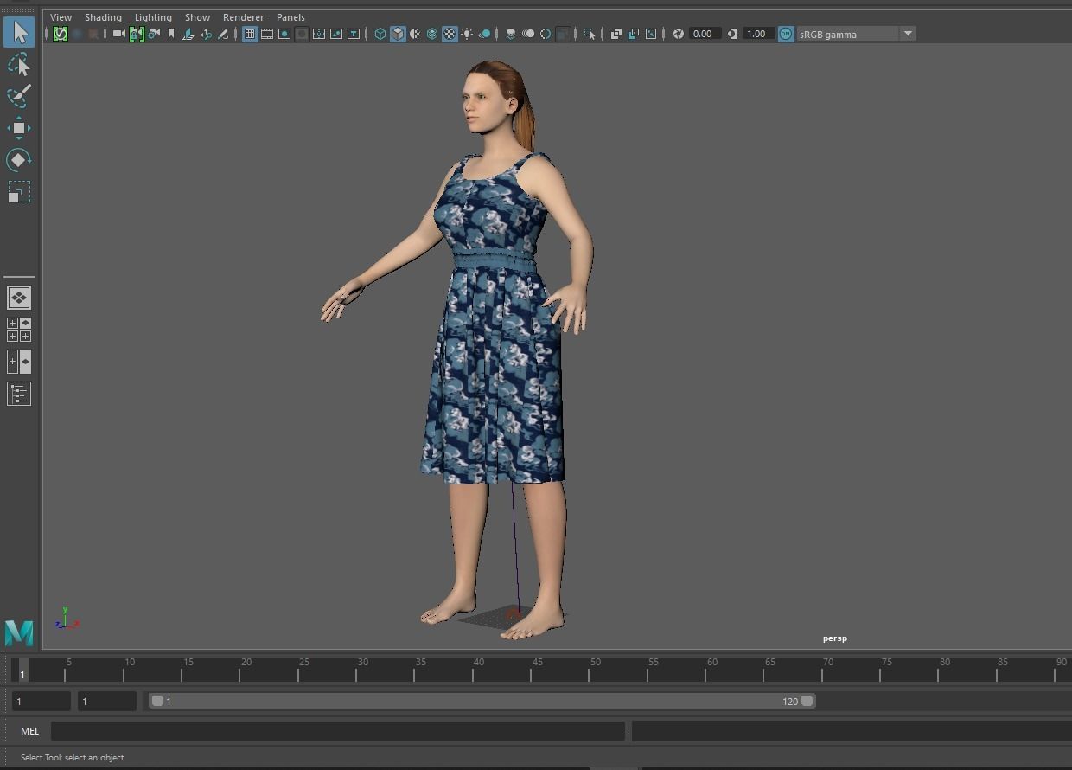Toggle the Resolution Gate display
This screenshot has width=1072, height=770.
coord(284,34)
